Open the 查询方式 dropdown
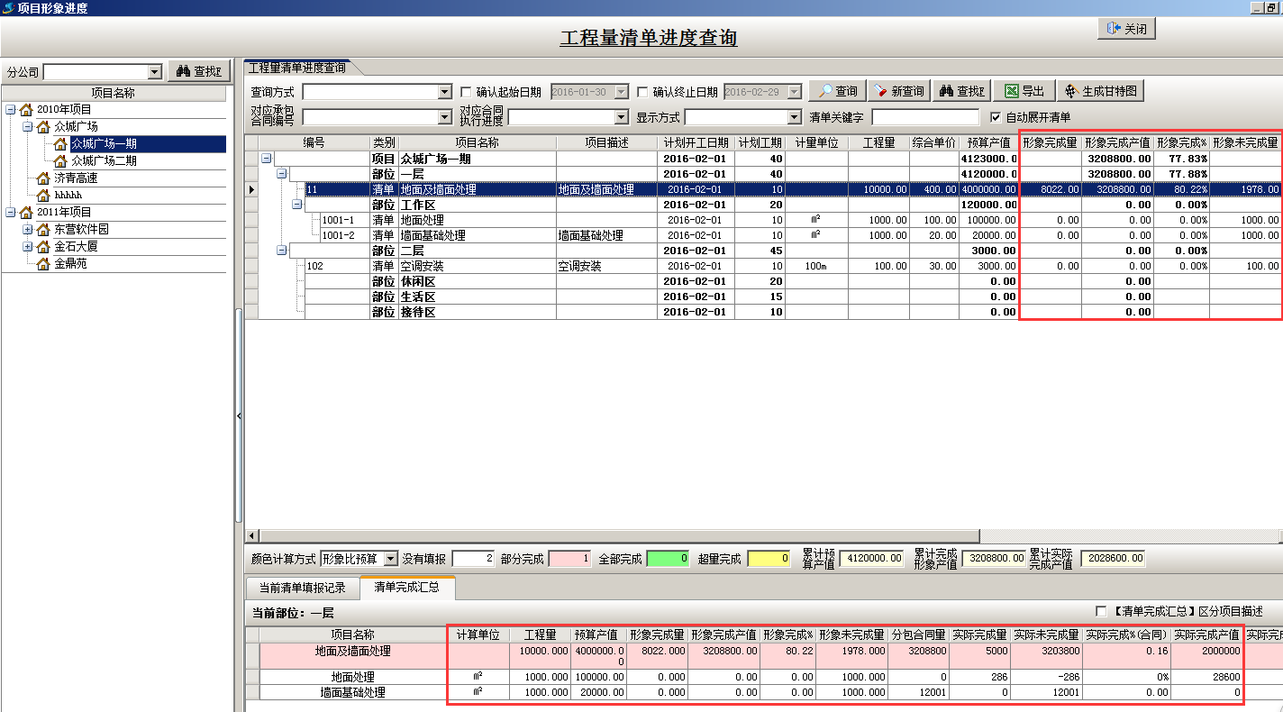The height and width of the screenshot is (712, 1283). [445, 90]
